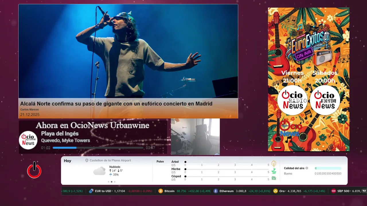Click the TradingView logo at ticker end

point(364,191)
